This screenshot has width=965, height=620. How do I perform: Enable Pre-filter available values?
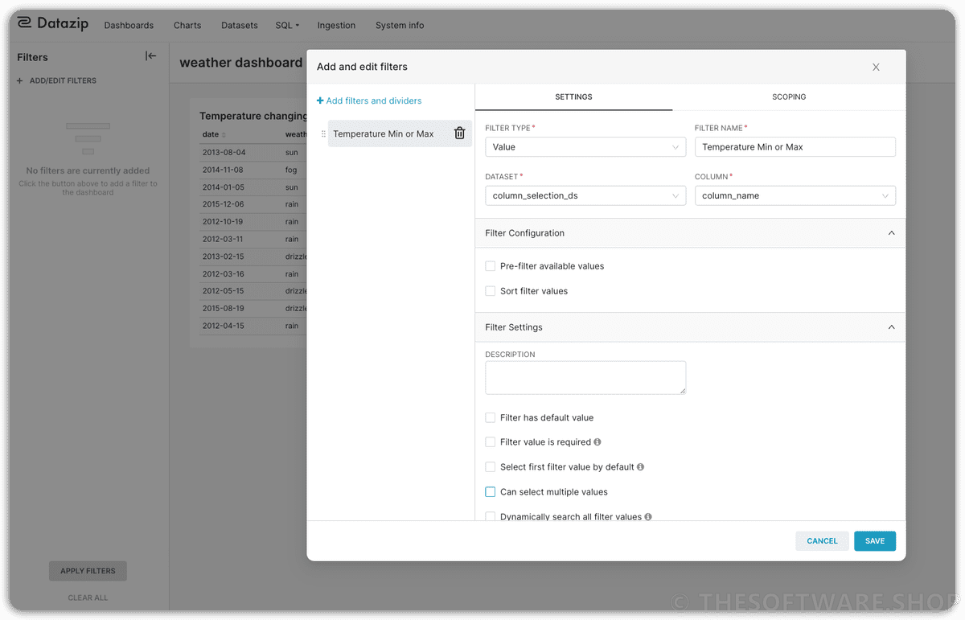click(491, 266)
